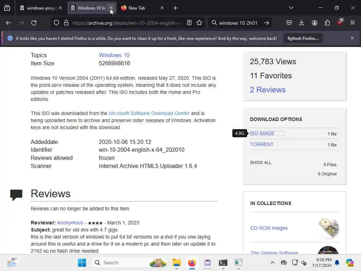Image resolution: width=361 pixels, height=271 pixels.
Task: Close the New Tab tab
Action: [162, 8]
